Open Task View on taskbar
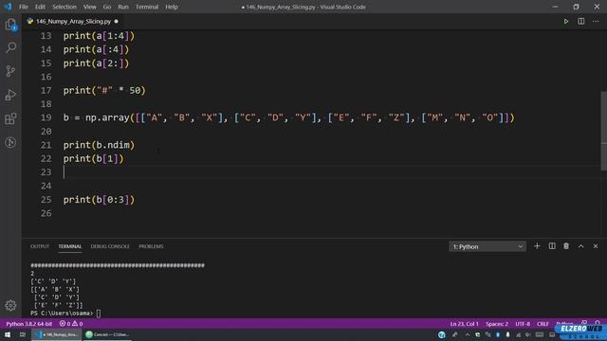Viewport: 607px width, 341px height. [x=23, y=334]
